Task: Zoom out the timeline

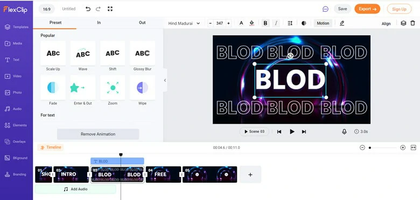Action: coord(362,148)
